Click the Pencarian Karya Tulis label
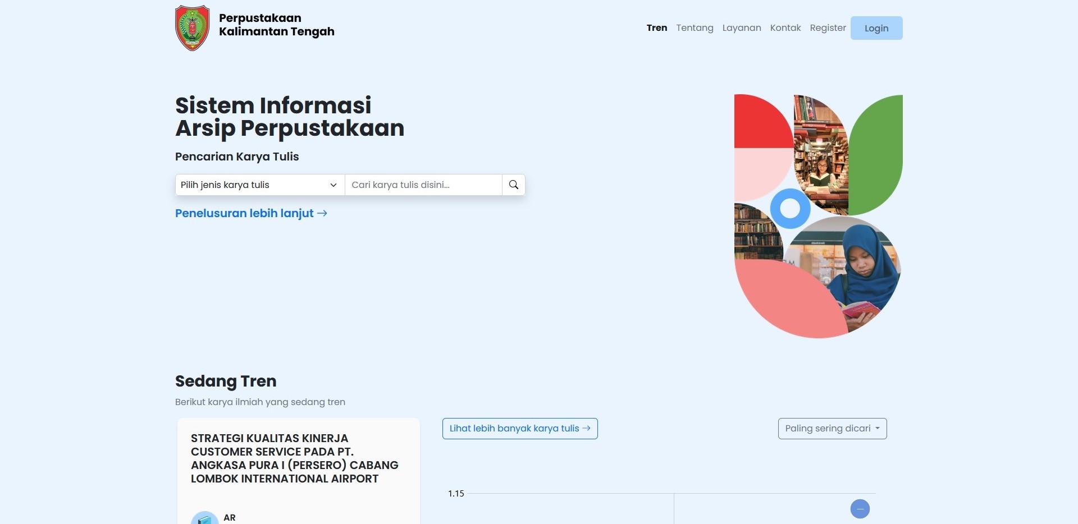 tap(237, 157)
